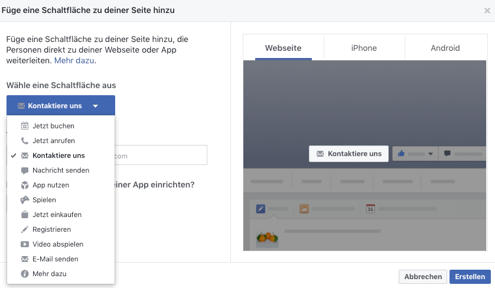495x288 pixels.
Task: Close the dialog with the X button
Action: (487, 11)
